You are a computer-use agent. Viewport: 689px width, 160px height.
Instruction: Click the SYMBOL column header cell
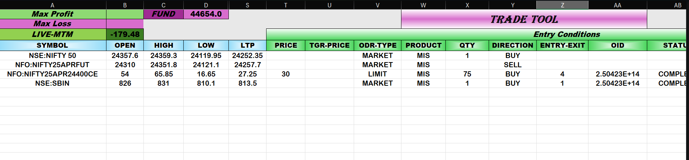click(52, 45)
